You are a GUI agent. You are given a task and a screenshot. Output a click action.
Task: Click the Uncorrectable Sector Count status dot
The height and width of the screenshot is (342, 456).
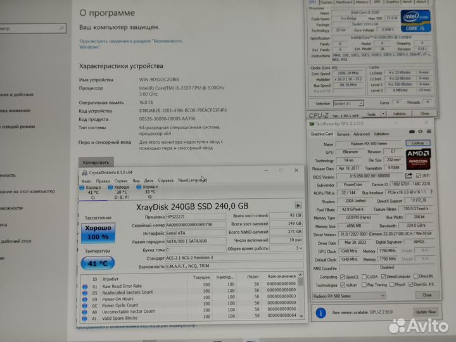click(x=85, y=312)
